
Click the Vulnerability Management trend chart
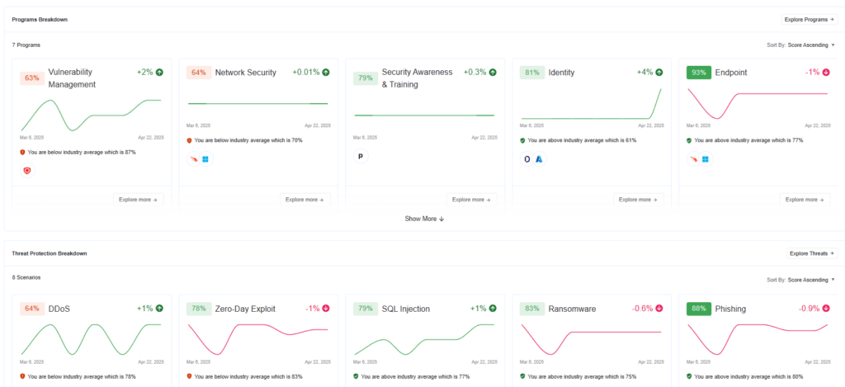click(x=91, y=116)
